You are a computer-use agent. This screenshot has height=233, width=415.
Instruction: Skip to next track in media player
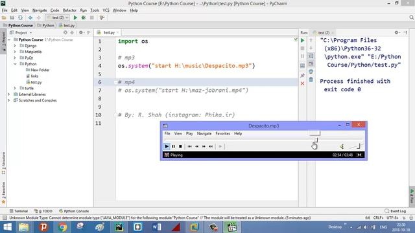[x=211, y=146]
